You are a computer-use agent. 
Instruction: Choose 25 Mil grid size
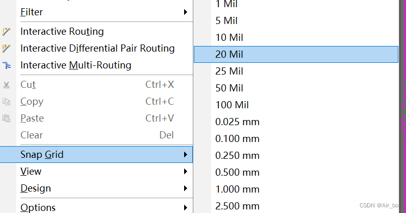click(x=229, y=71)
